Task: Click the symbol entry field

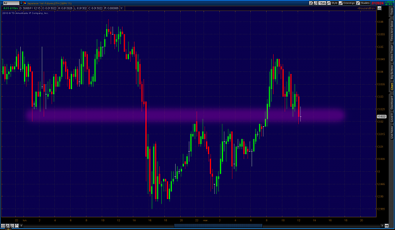Action: click(11, 3)
